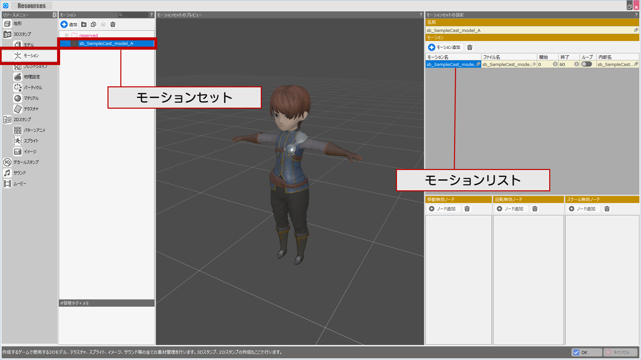This screenshot has width=641, height=360.
Task: Expand the 2Dスタンプ category
Action: coord(22,119)
